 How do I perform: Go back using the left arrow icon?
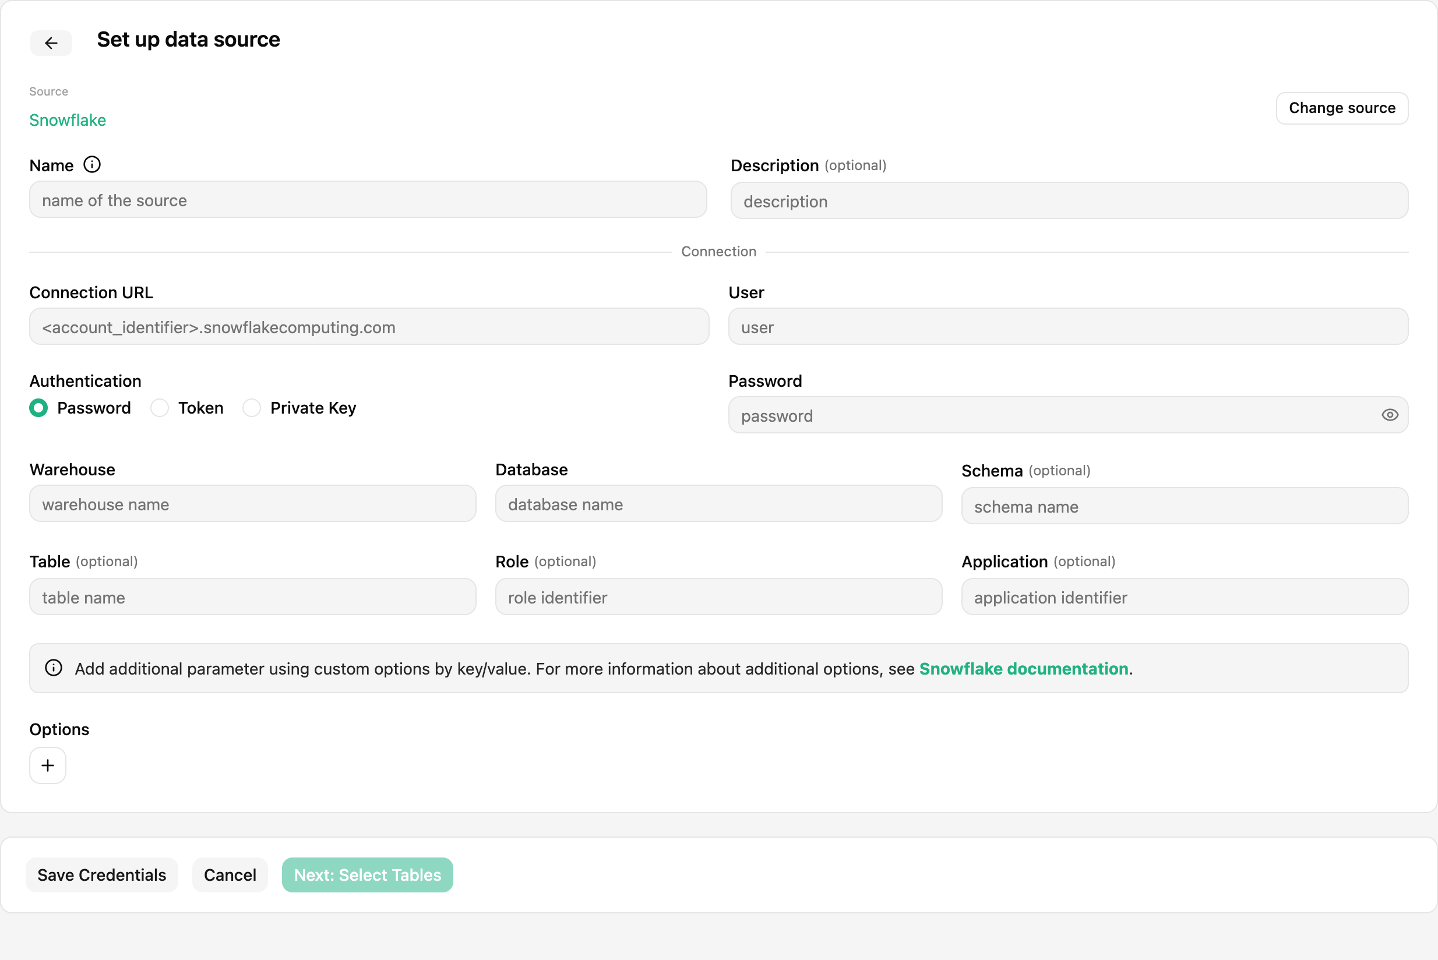pyautogui.click(x=51, y=43)
